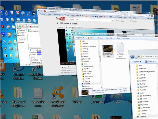Click the Back arrow in Firefox window
Viewport: 158px width, 119px height.
[39, 11]
